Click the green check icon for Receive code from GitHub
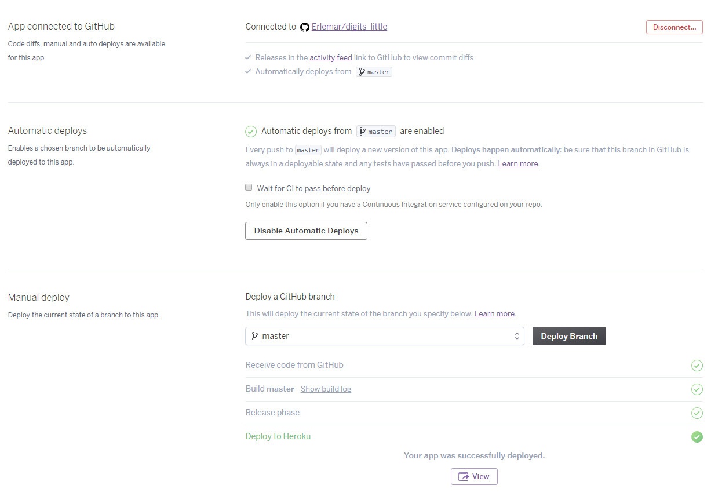 697,366
